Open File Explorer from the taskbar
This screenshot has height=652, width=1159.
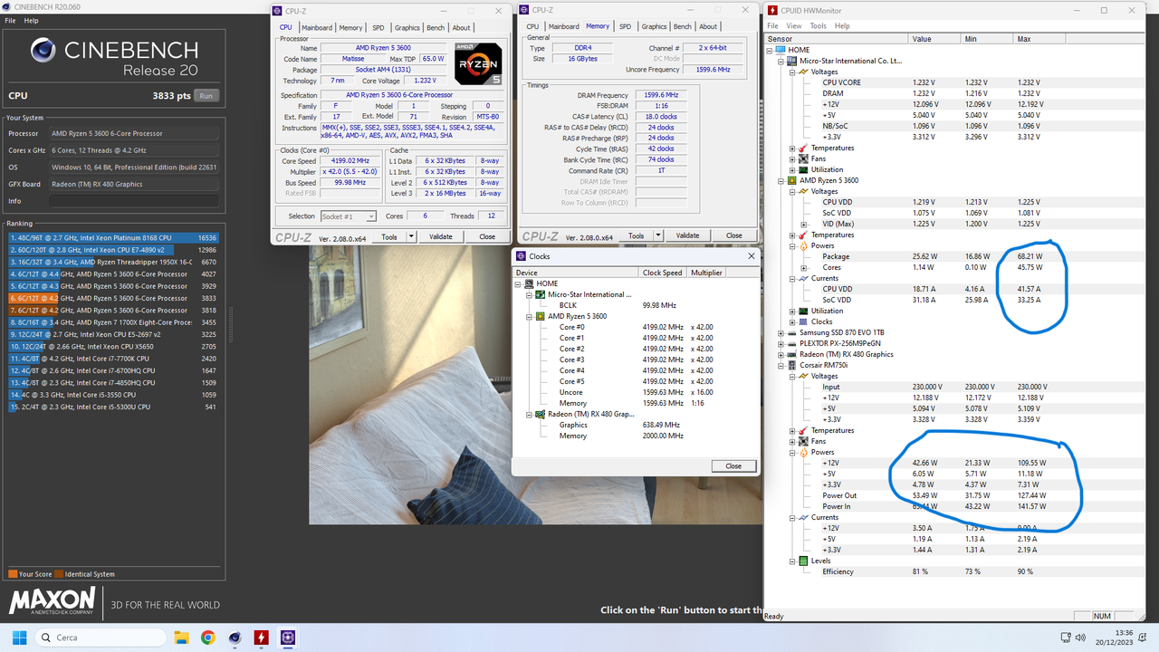(x=181, y=638)
